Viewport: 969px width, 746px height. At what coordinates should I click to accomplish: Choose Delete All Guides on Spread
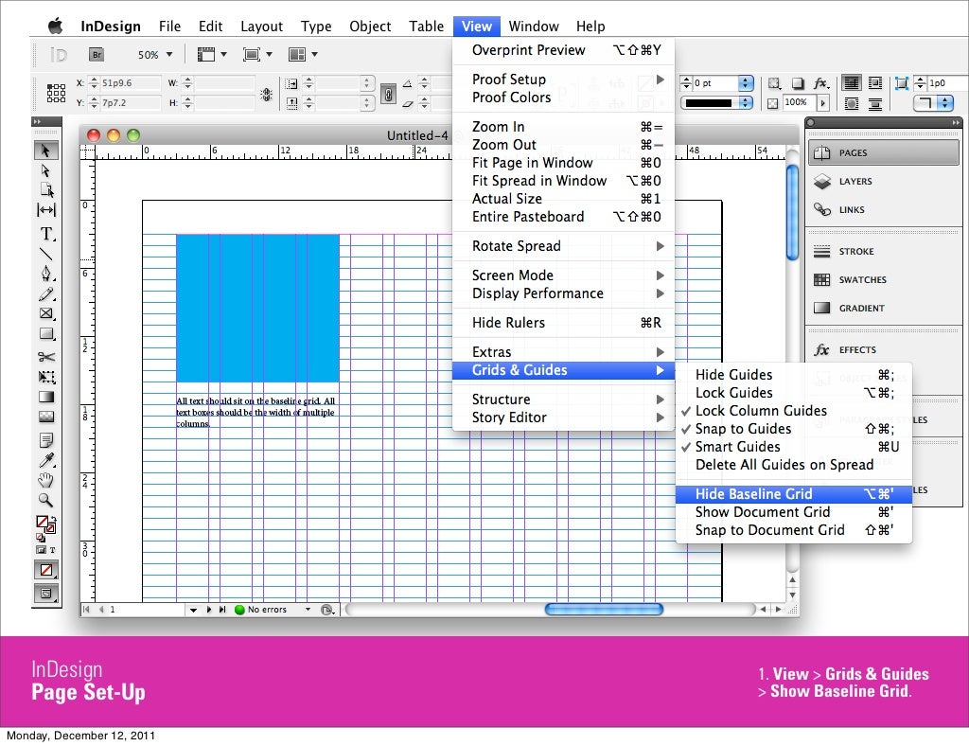click(794, 464)
